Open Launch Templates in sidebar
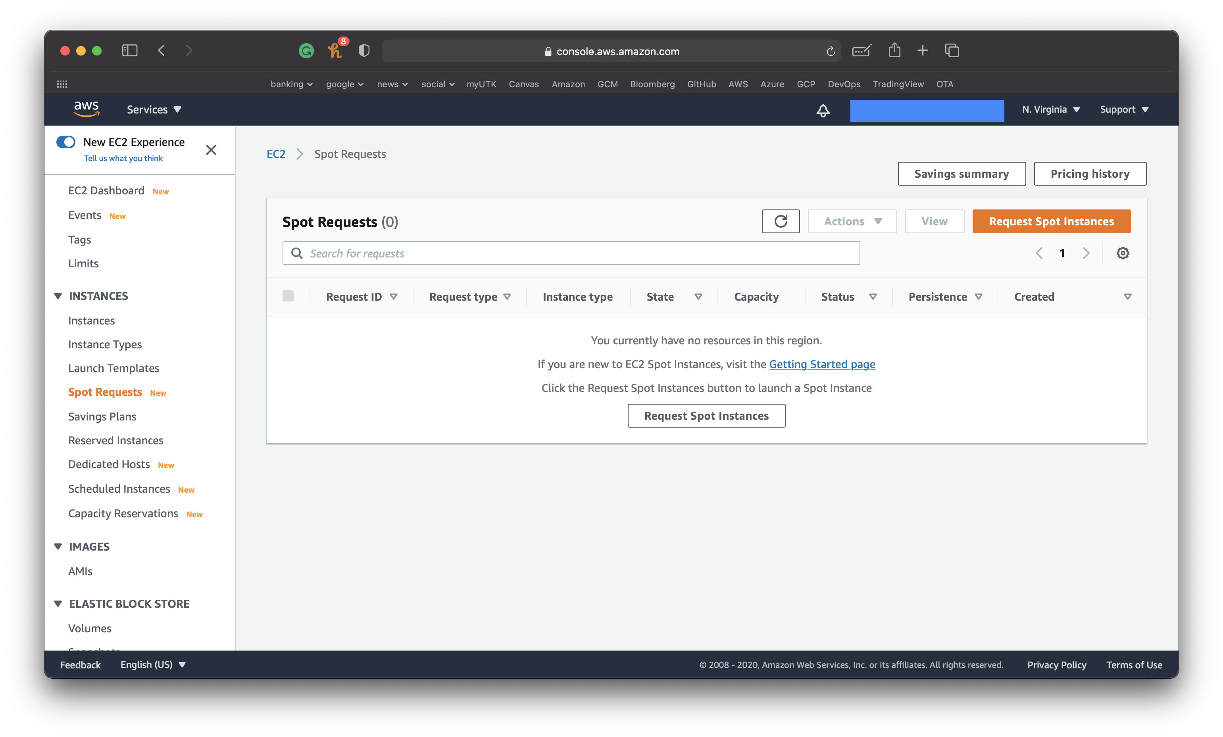 pyautogui.click(x=113, y=368)
